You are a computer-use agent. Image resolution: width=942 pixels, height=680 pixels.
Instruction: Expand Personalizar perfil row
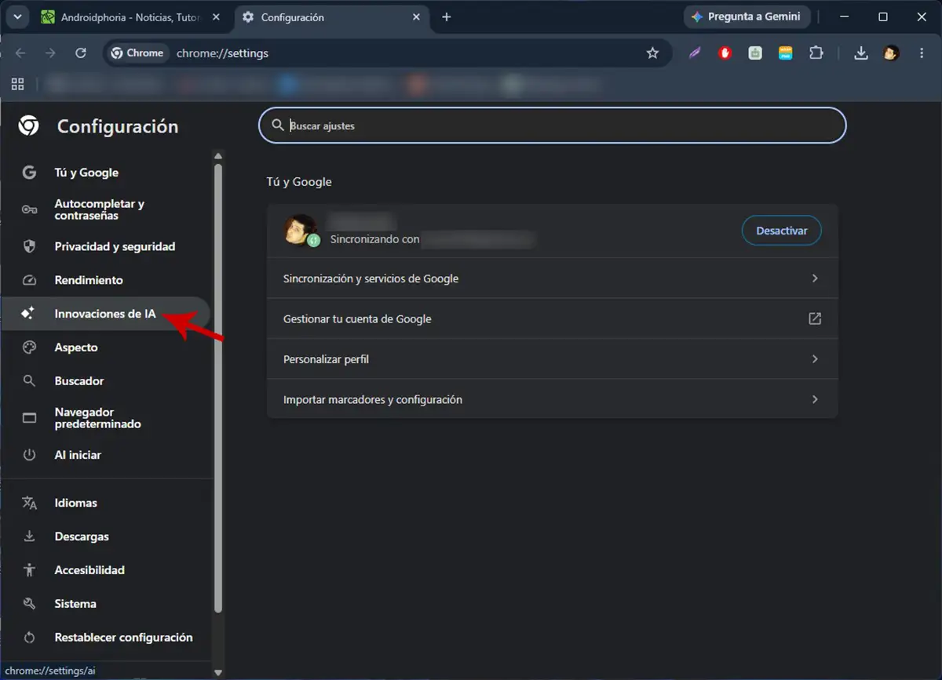click(553, 359)
